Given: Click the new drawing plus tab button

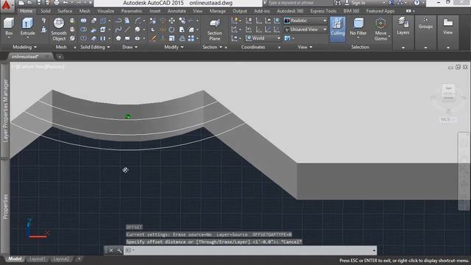Looking at the screenshot, I should tap(60, 57).
